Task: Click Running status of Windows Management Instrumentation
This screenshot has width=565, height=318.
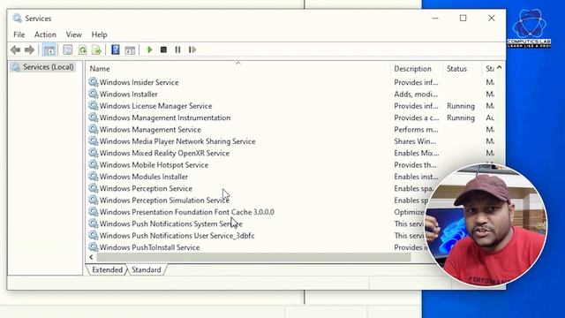Action: (x=461, y=117)
